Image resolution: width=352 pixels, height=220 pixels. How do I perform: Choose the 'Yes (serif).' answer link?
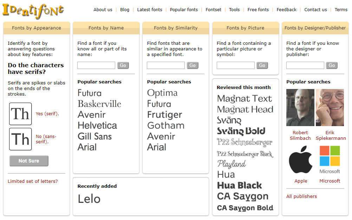47,114
